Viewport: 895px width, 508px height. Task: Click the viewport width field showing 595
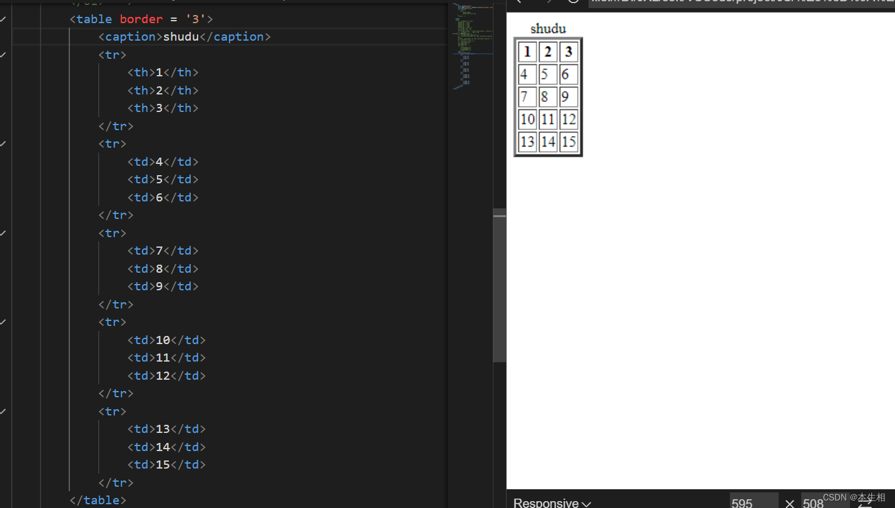point(754,502)
